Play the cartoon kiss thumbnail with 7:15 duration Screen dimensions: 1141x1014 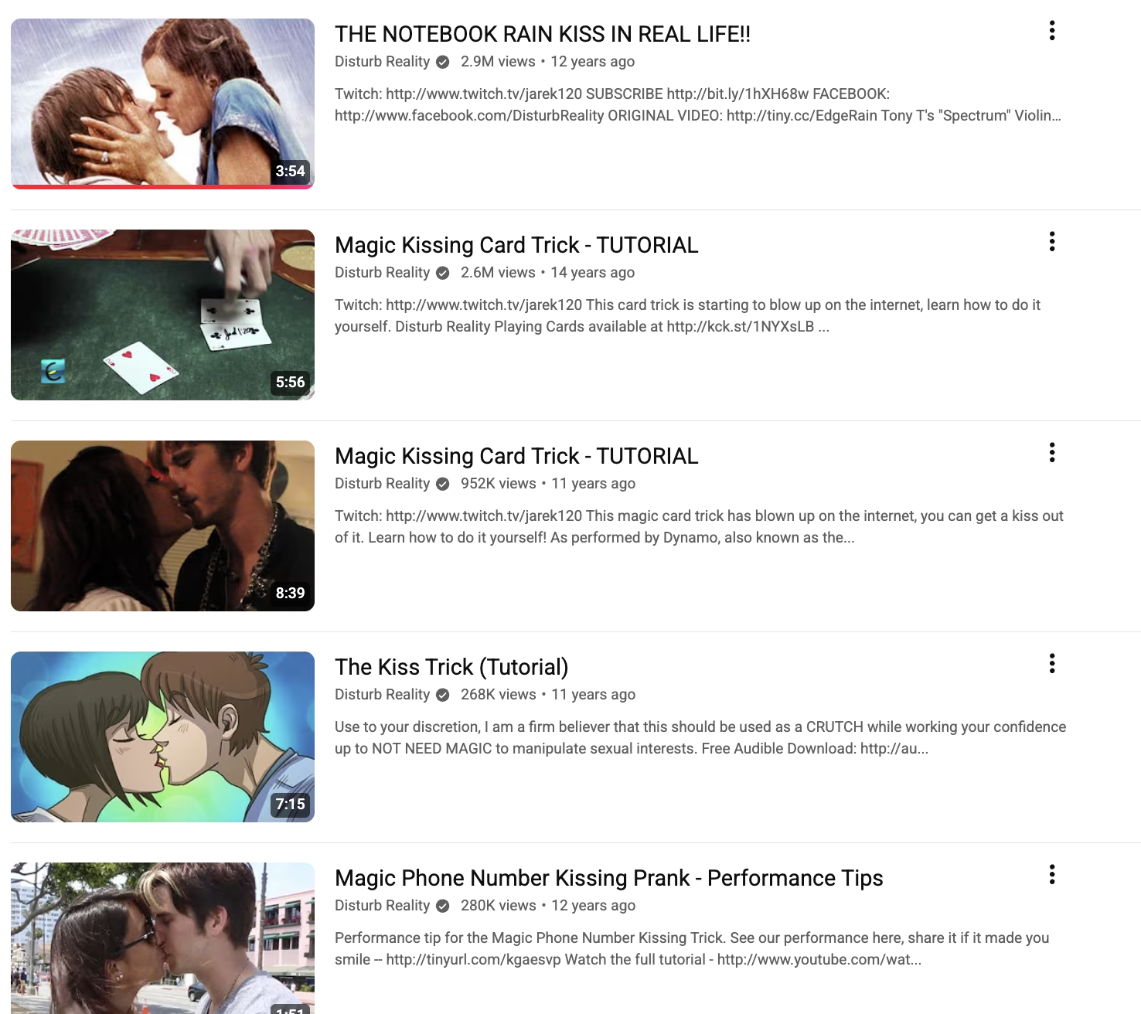[162, 737]
